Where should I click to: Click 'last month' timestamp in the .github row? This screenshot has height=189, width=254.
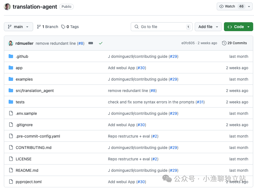click(x=239, y=56)
